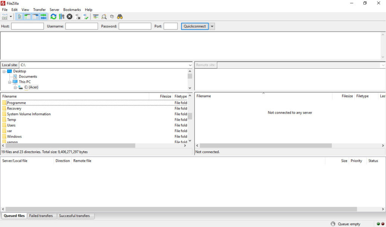Search for files on the server
This screenshot has height=227, width=386.
[120, 16]
